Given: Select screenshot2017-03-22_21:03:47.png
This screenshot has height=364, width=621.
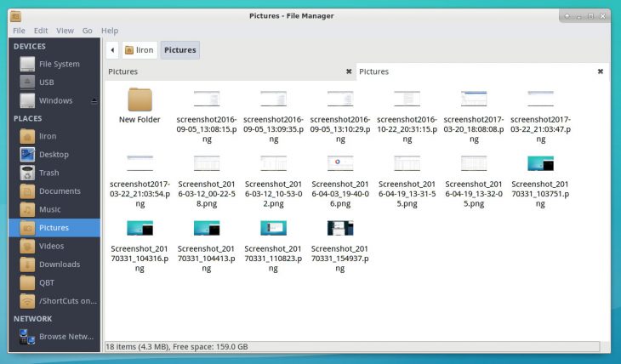Looking at the screenshot, I should click(540, 117).
